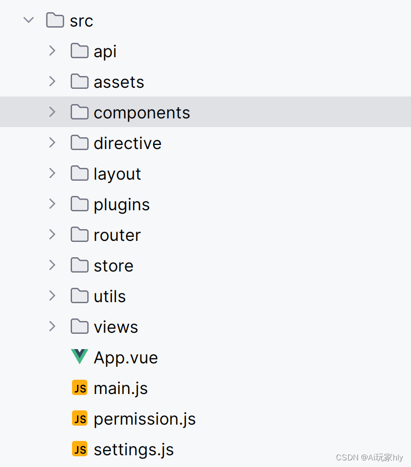Click the folder icon for components
411x467 pixels.
[80, 112]
